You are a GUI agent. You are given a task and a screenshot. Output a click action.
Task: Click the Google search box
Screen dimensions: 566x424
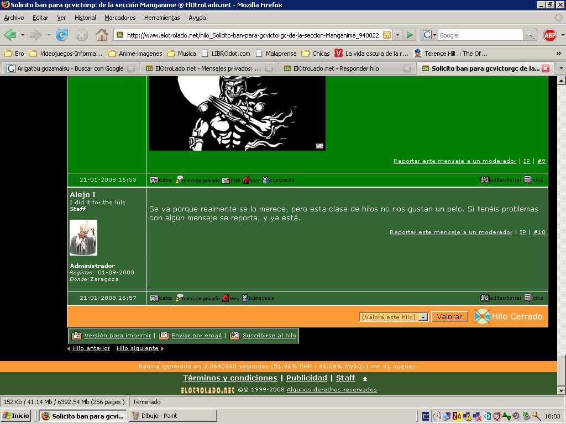480,35
